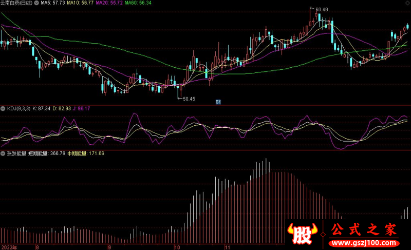Click the 2022年 date axis label
Image resolution: width=411 pixels, height=250 pixels.
(x=9, y=247)
